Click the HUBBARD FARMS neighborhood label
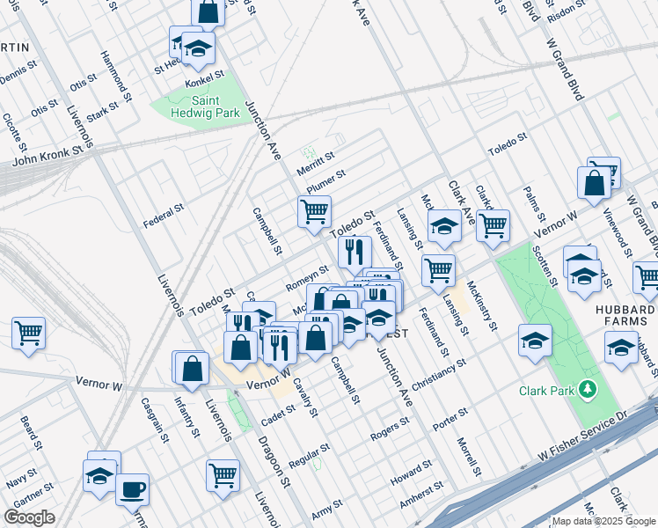The image size is (658, 528). [x=625, y=316]
